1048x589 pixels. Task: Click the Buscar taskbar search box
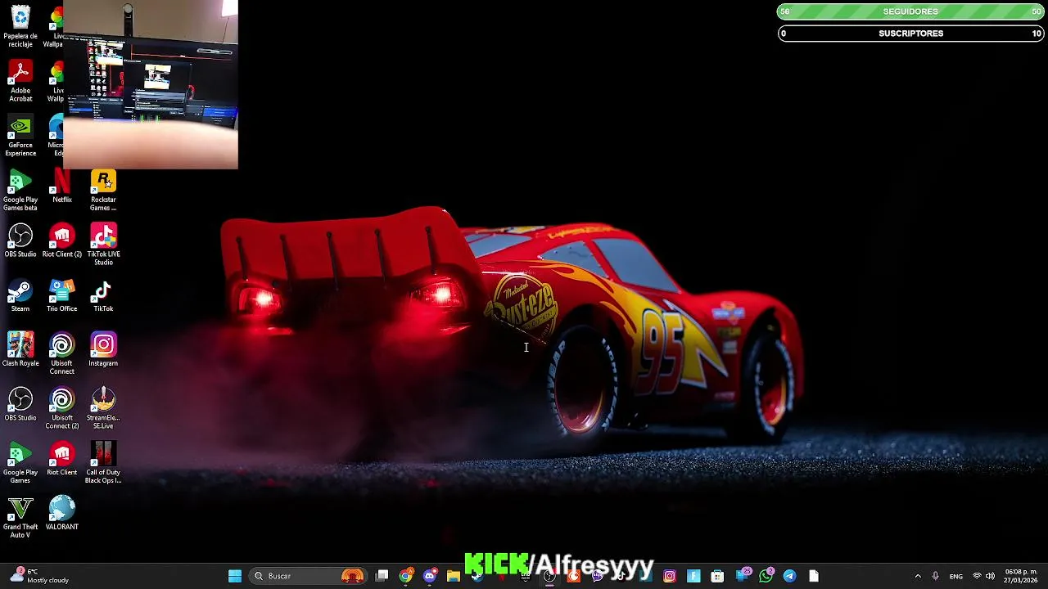click(x=307, y=576)
